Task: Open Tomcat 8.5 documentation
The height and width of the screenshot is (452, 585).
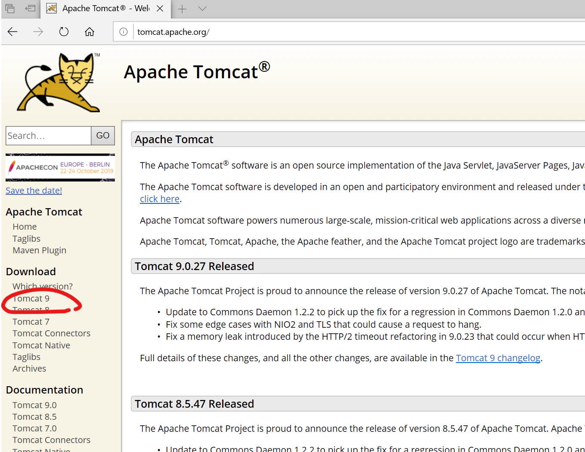Action: pyautogui.click(x=34, y=417)
